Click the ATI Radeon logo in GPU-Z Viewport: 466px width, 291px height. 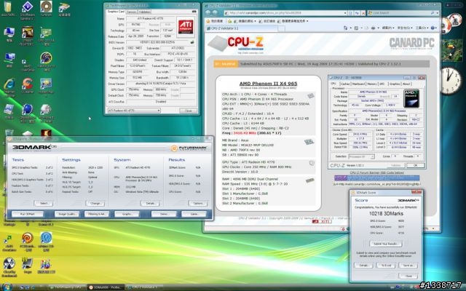[186, 27]
